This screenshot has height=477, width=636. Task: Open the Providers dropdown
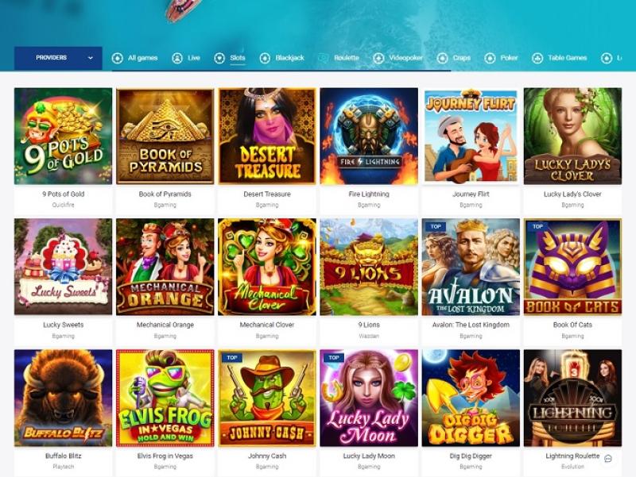click(58, 58)
